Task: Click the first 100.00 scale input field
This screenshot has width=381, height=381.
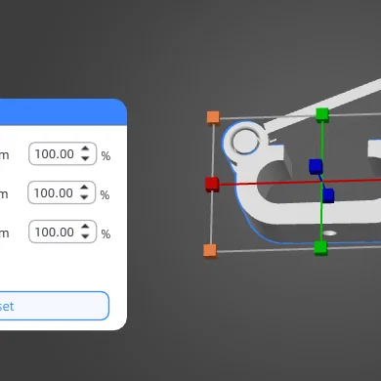Action: (x=63, y=153)
